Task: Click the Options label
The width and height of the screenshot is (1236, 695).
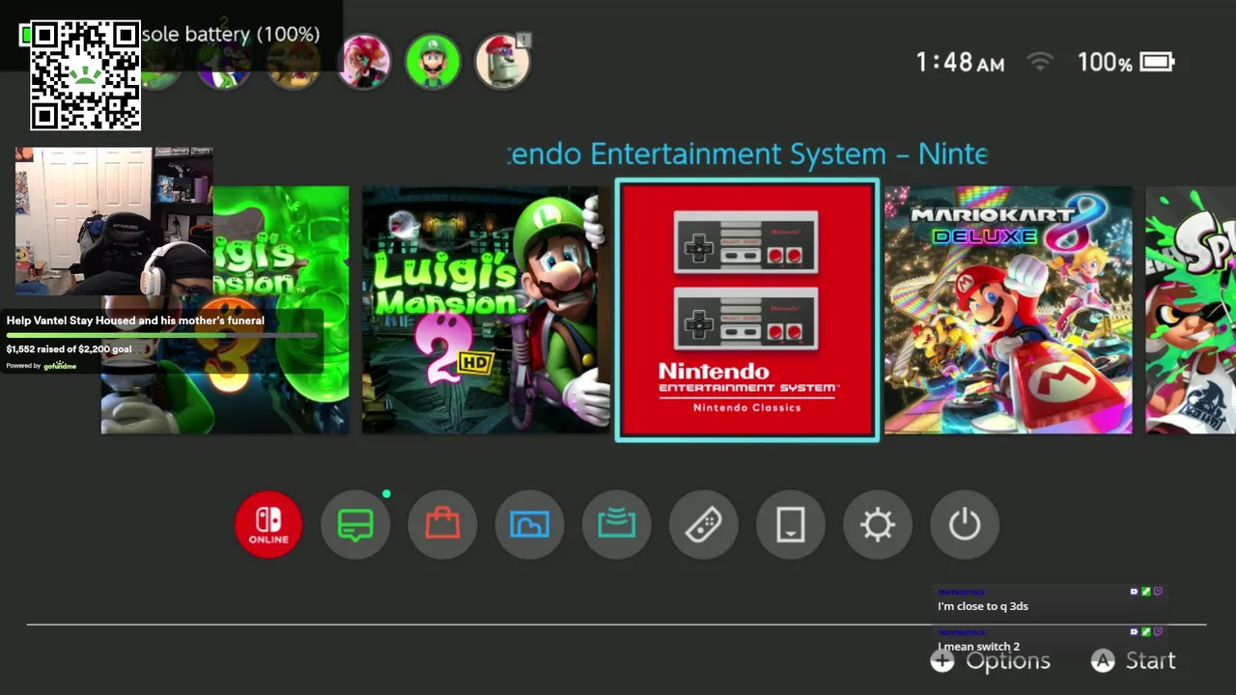Action: (1008, 661)
